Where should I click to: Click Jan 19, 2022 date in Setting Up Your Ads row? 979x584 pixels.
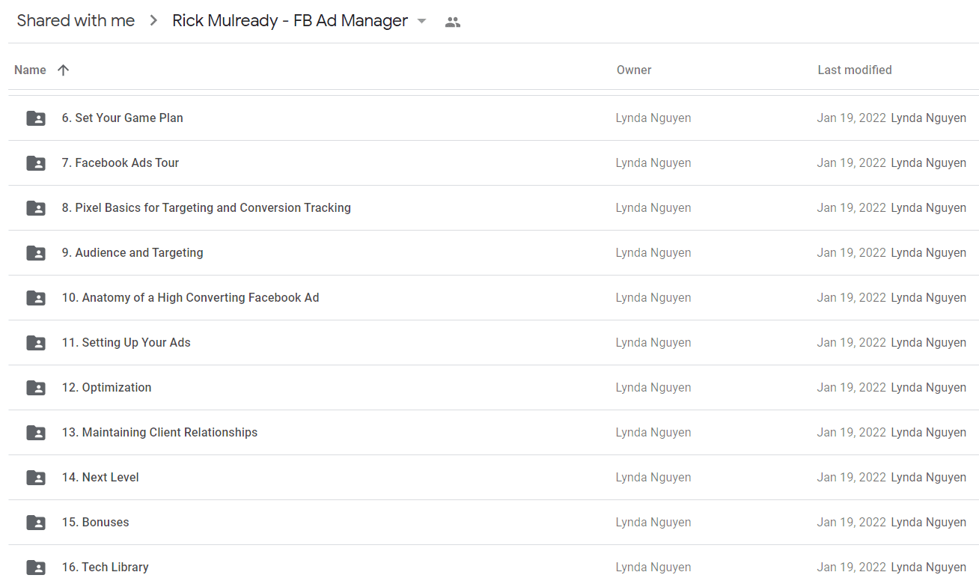(852, 342)
